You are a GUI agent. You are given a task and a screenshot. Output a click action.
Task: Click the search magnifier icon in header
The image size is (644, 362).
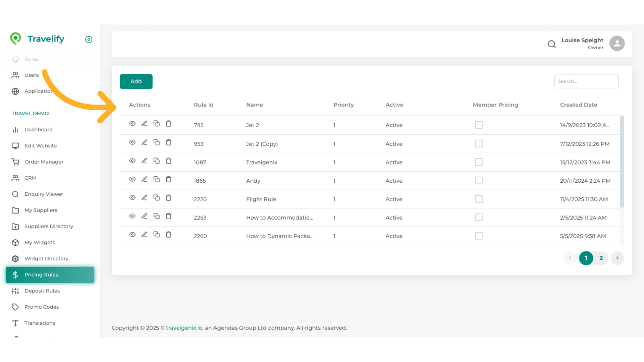[551, 44]
